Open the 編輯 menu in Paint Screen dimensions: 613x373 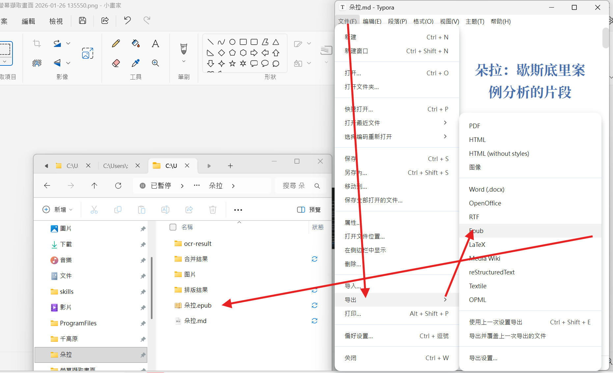tap(28, 21)
